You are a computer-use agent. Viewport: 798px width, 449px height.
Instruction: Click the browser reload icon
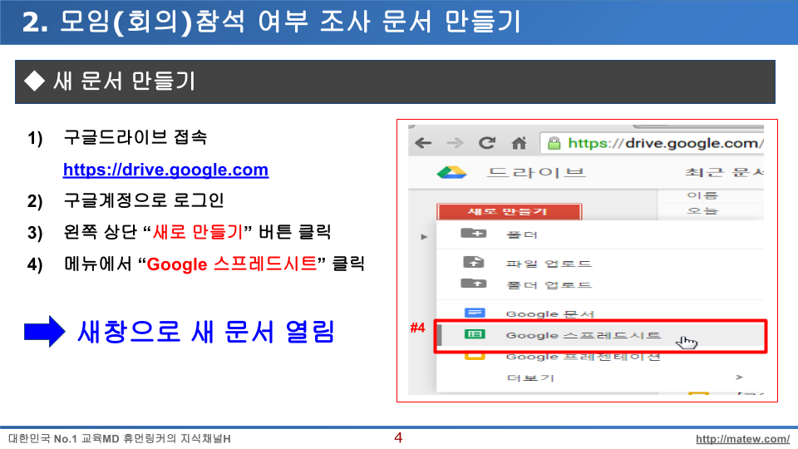487,143
